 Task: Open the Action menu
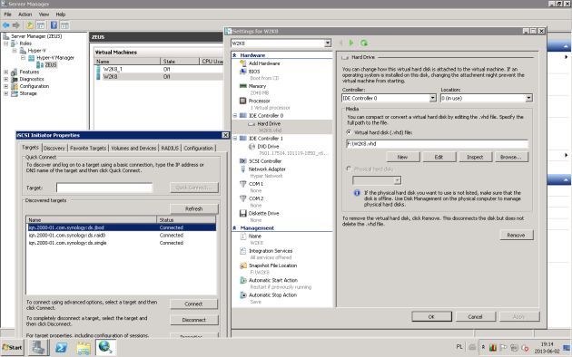pyautogui.click(x=25, y=14)
